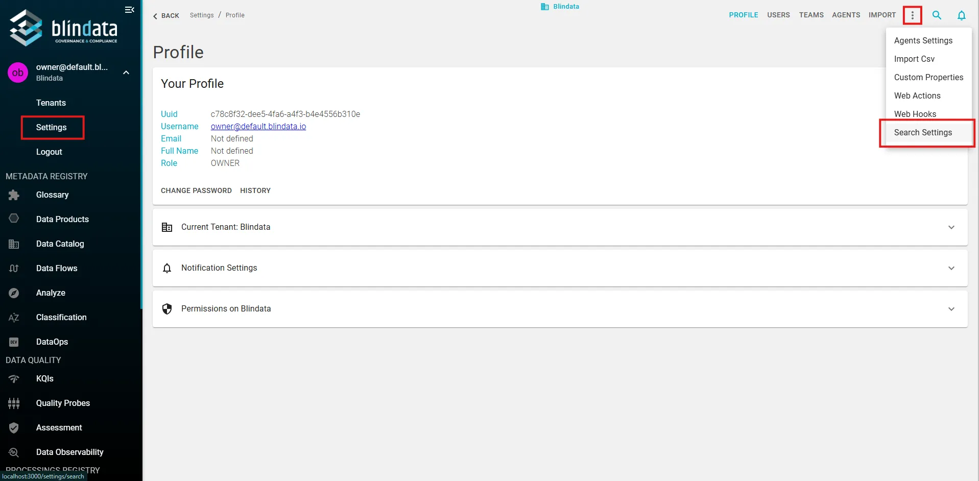
Task: Click the owner@default.blindata.io username link
Action: click(258, 126)
